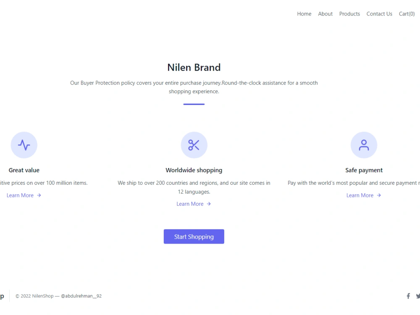Click the 'p' site logo in the footer
The height and width of the screenshot is (315, 420).
tap(2, 296)
